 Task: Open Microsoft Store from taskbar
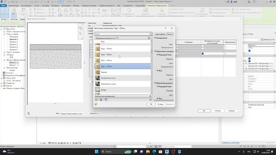point(160,152)
